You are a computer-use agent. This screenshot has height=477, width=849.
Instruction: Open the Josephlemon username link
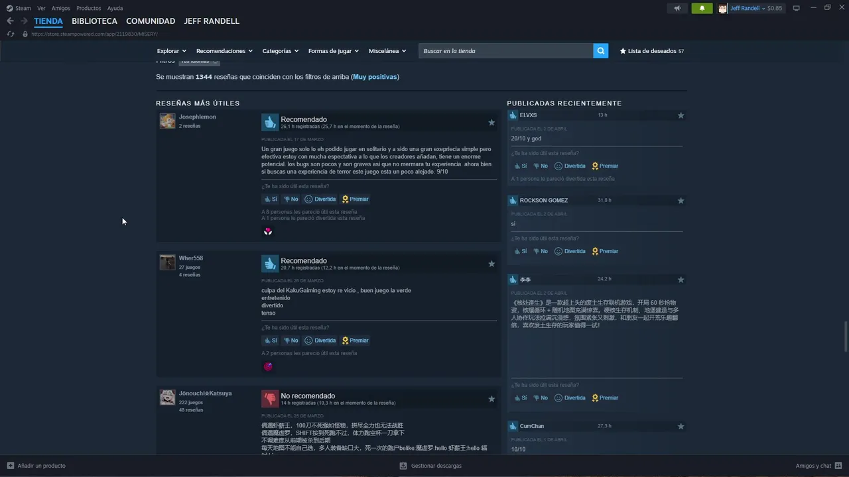pyautogui.click(x=197, y=117)
